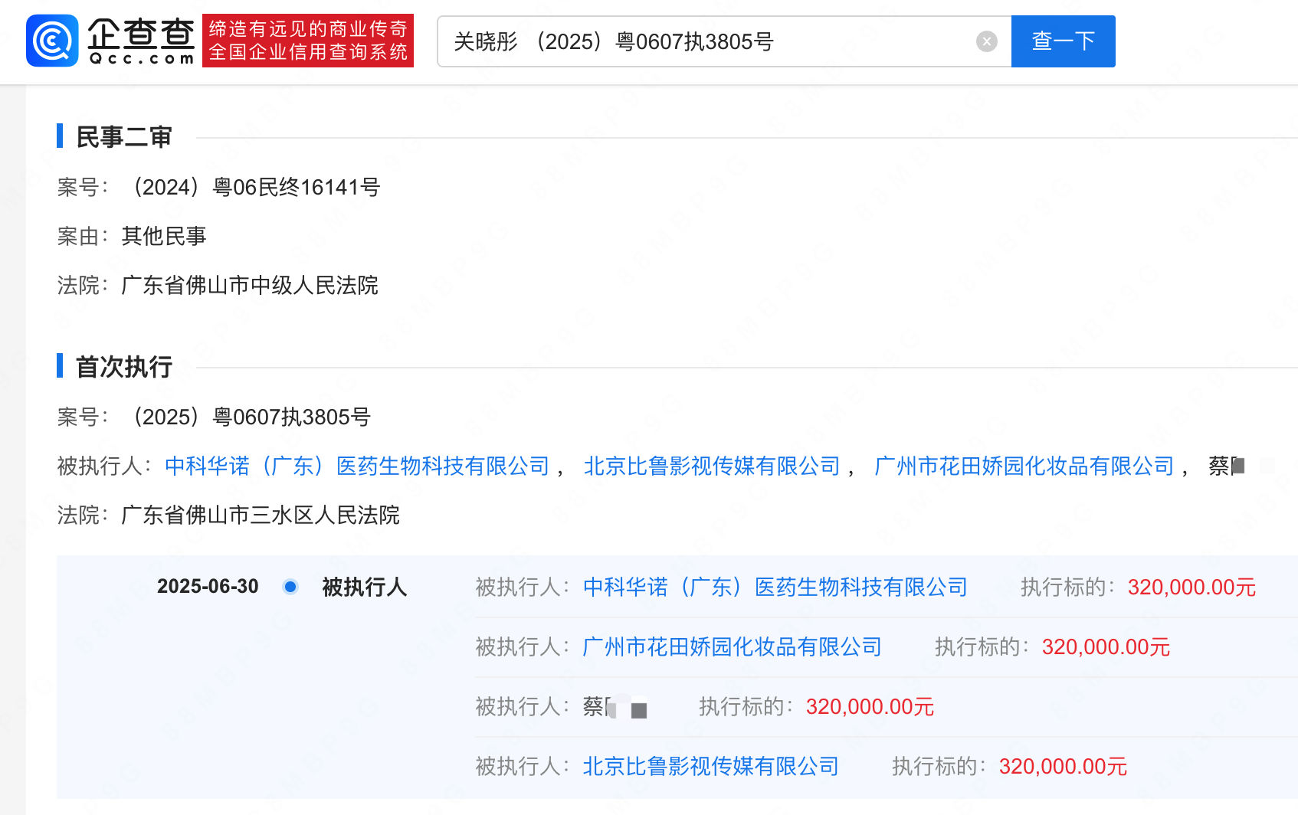Select the date text 2025-06-30
1298x815 pixels.
pos(208,587)
